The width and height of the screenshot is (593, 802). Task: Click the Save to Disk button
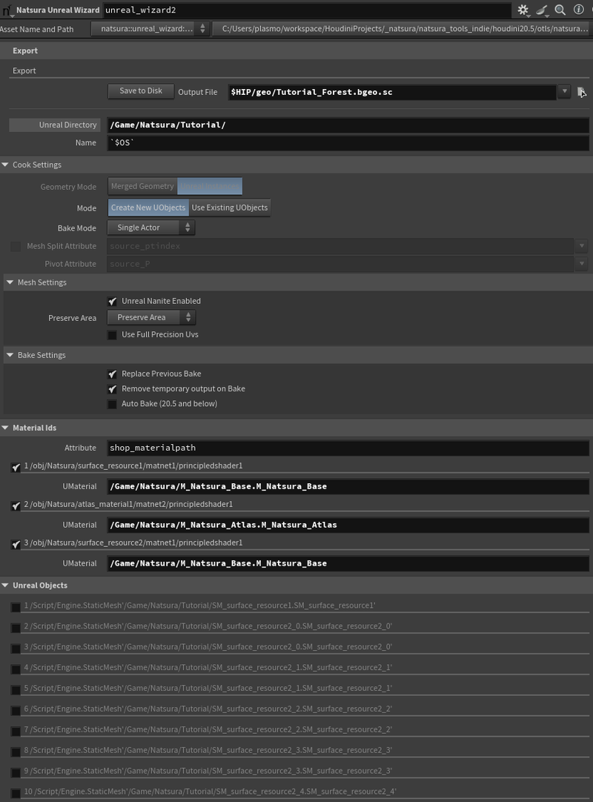pyautogui.click(x=141, y=91)
